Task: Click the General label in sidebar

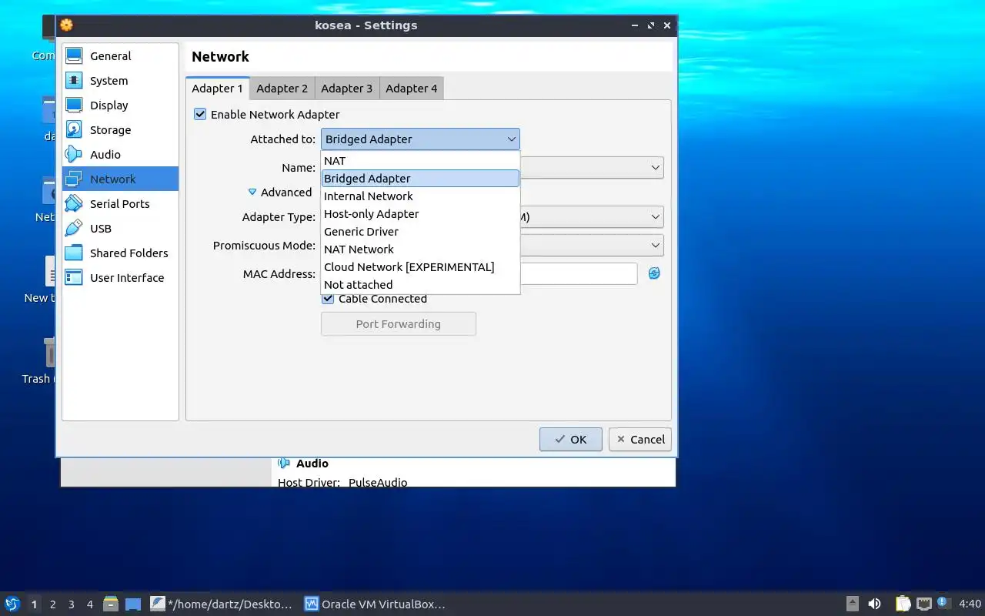Action: tap(111, 56)
